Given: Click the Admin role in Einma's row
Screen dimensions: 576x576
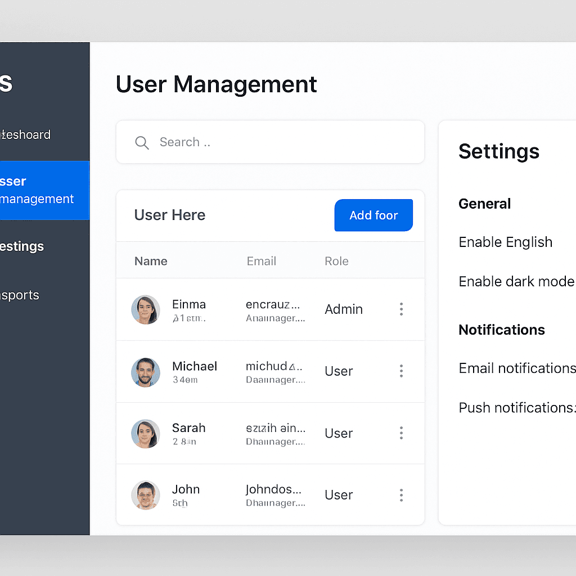Looking at the screenshot, I should point(344,309).
